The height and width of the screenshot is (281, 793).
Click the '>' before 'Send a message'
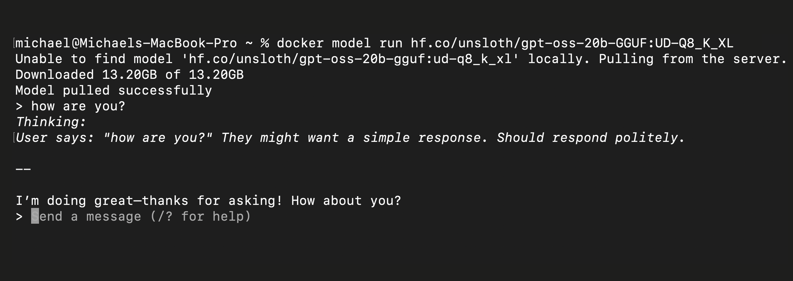[19, 216]
